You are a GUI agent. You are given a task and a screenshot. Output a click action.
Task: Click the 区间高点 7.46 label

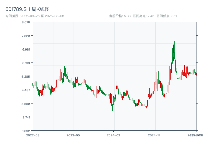click(x=144, y=16)
